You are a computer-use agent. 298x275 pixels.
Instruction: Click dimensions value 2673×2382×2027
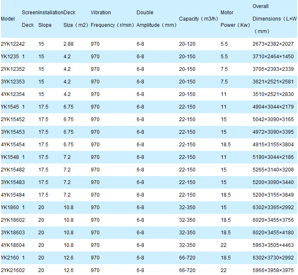(x=273, y=44)
